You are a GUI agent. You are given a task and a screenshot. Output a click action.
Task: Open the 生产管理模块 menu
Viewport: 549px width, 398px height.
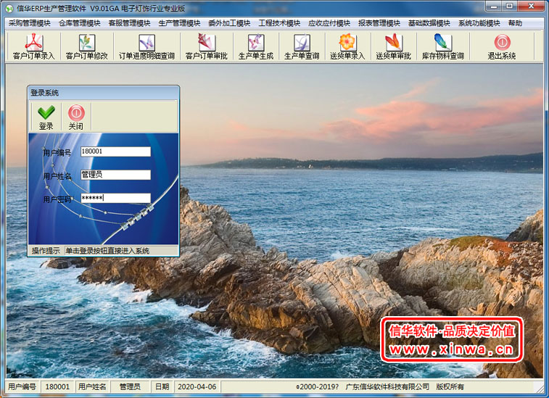[x=180, y=23]
